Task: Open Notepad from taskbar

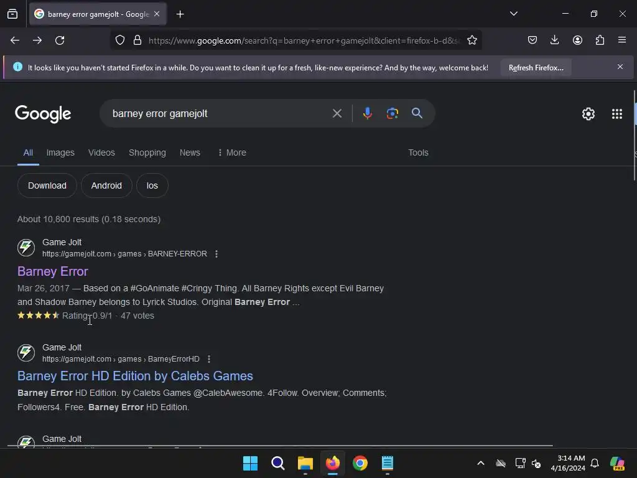Action: [x=388, y=463]
